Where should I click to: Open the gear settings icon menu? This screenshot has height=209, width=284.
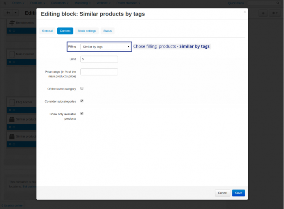275,13
